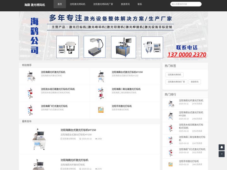Click the 海鸥 激光喷码机 site logo
This screenshot has height=170, width=227.
[35, 5]
